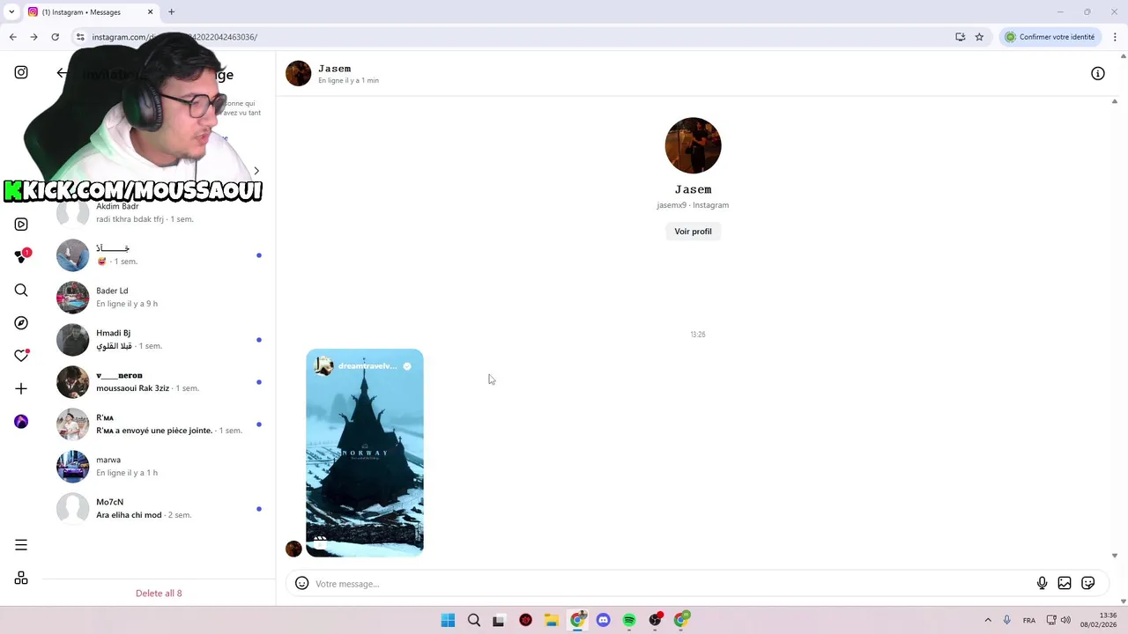Open the emoji picker
The height and width of the screenshot is (634, 1128).
pos(301,583)
